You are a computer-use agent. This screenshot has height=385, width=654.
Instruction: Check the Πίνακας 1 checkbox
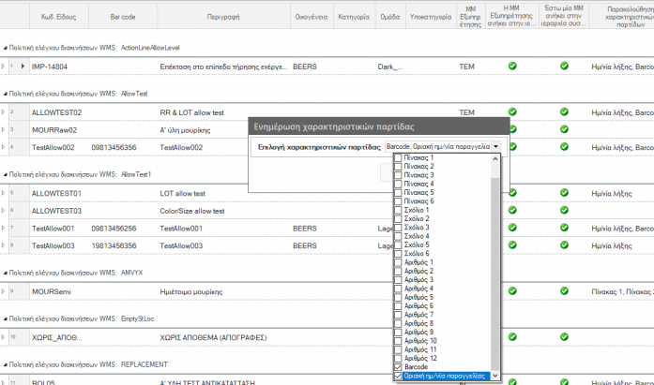[x=398, y=157]
